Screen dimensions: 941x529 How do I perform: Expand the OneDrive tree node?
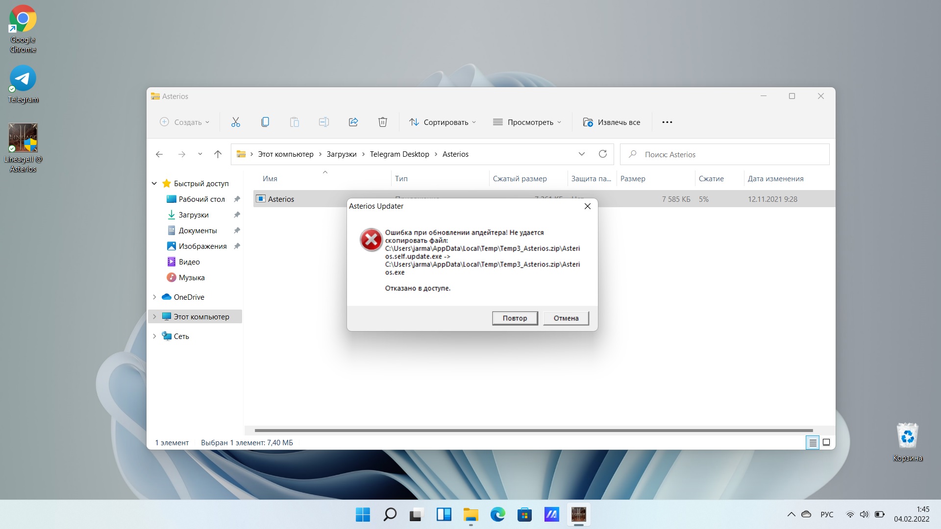coord(154,297)
